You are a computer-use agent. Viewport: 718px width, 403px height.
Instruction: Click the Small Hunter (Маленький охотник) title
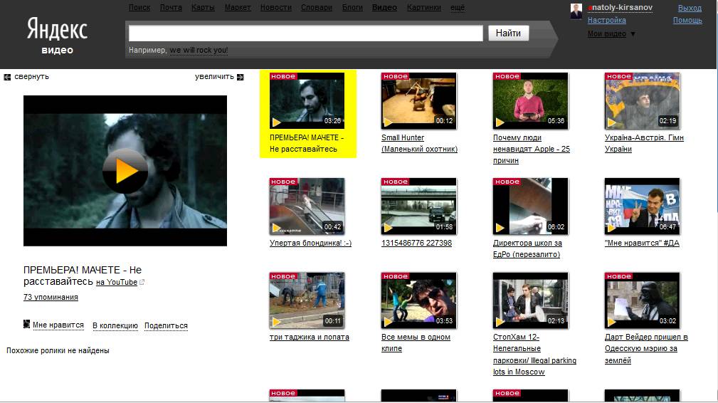coord(419,143)
